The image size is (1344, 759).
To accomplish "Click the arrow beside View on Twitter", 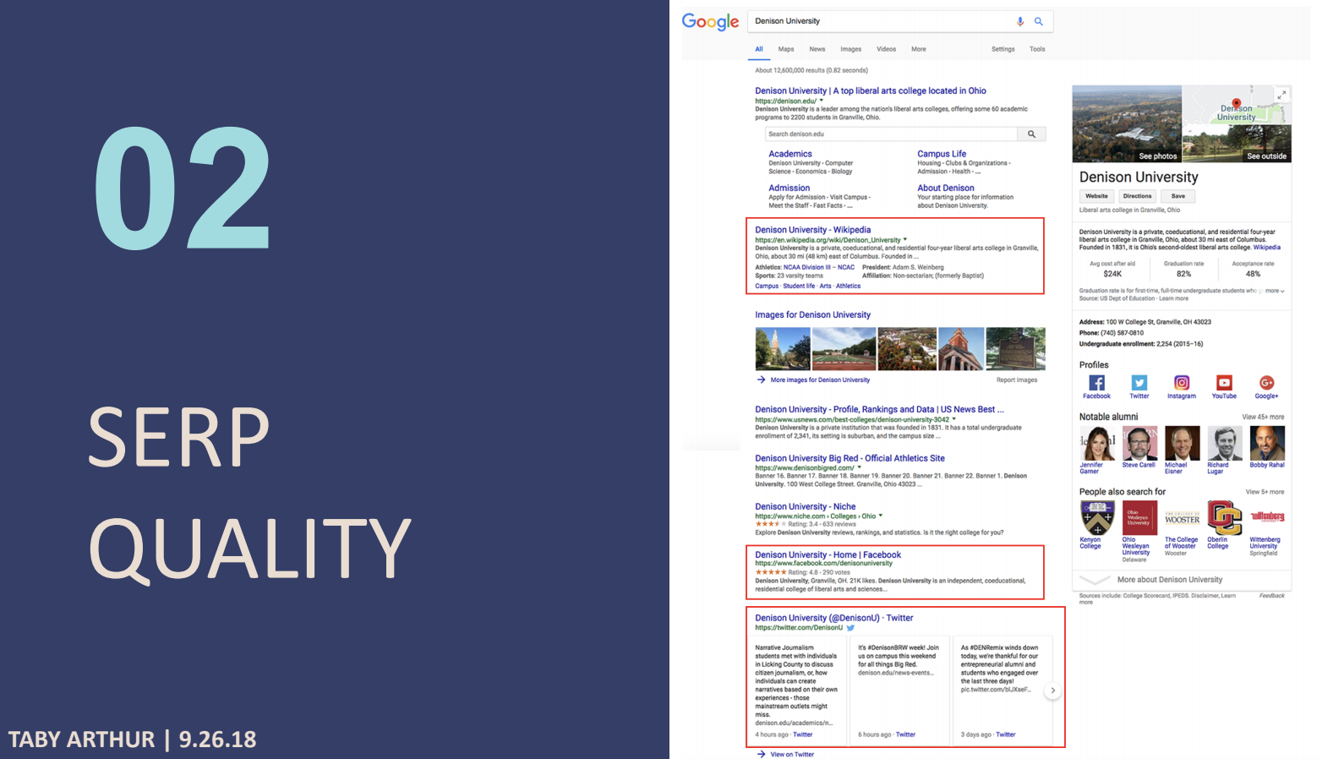I will [762, 754].
